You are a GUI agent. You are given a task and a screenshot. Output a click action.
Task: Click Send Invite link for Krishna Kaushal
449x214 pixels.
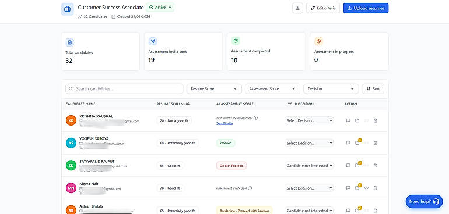[x=224, y=123]
